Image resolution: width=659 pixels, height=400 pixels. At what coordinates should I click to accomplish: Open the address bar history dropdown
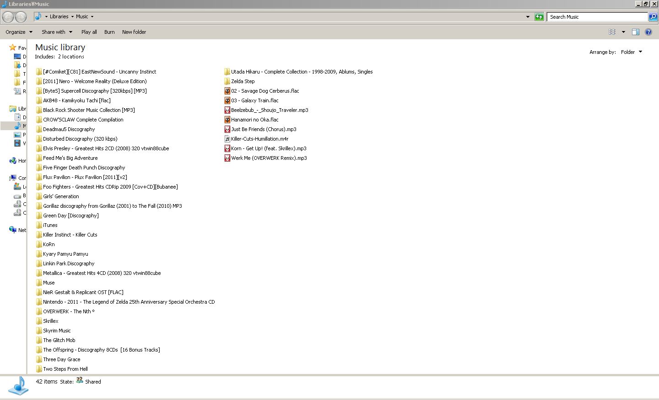(x=528, y=17)
